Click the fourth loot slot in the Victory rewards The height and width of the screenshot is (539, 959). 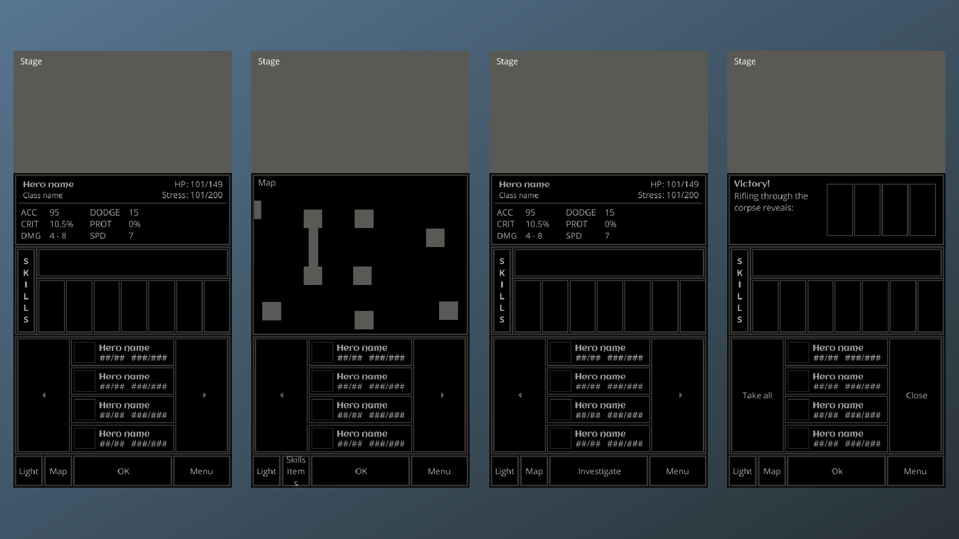click(923, 210)
